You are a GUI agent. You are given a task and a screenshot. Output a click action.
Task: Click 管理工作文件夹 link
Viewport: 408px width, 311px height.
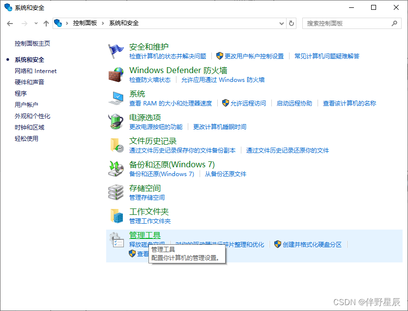click(150, 221)
